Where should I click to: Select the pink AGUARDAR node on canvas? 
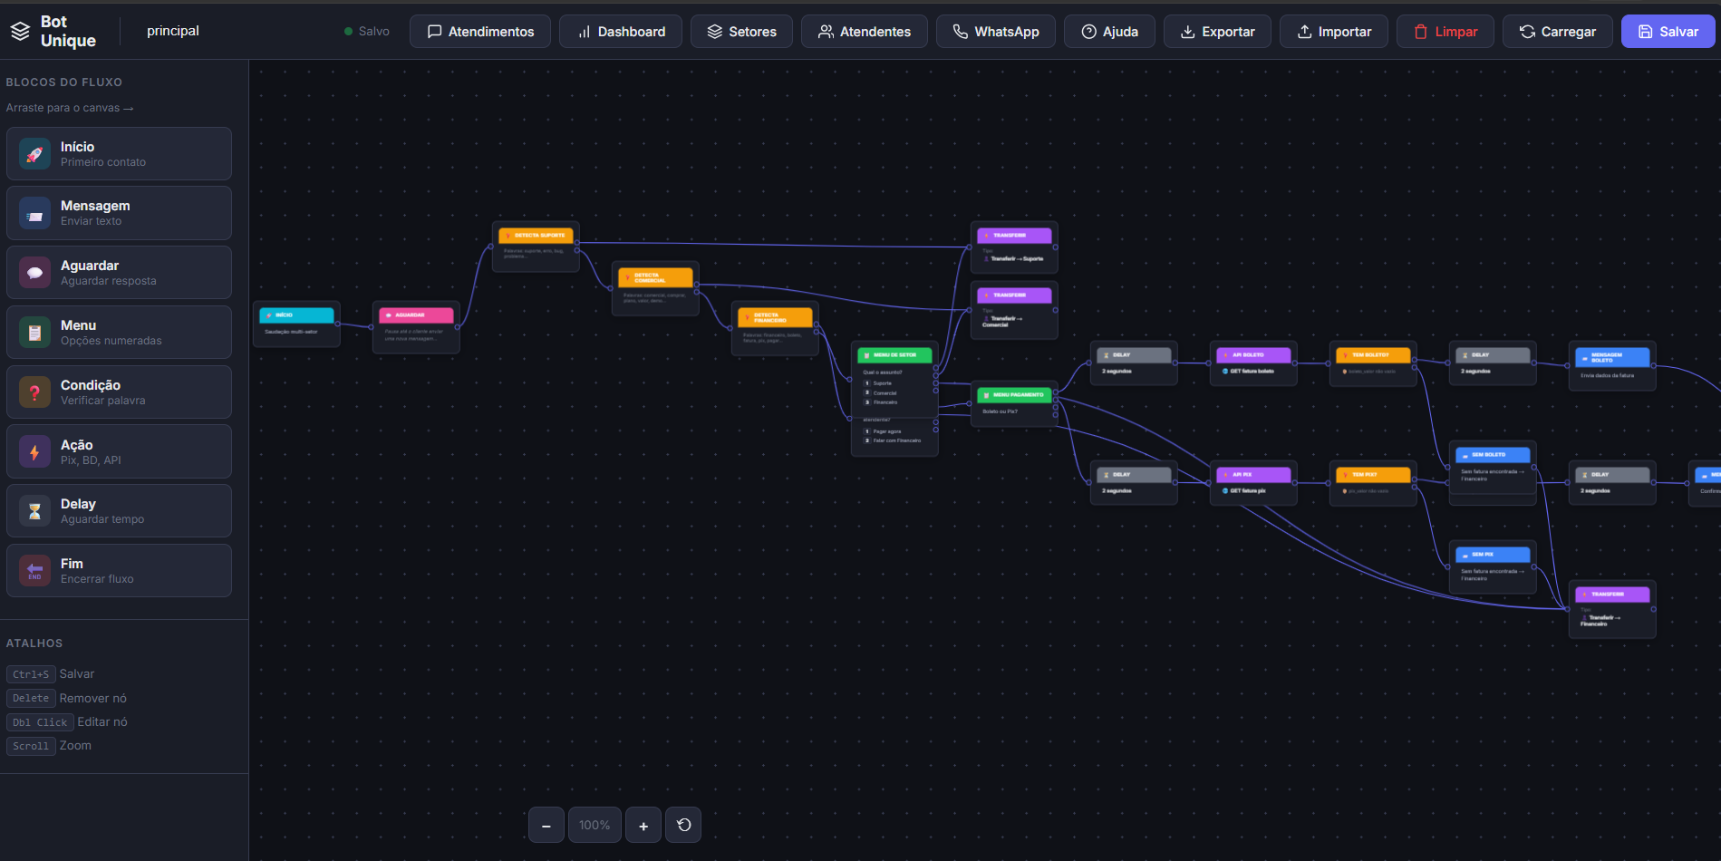[x=417, y=327]
